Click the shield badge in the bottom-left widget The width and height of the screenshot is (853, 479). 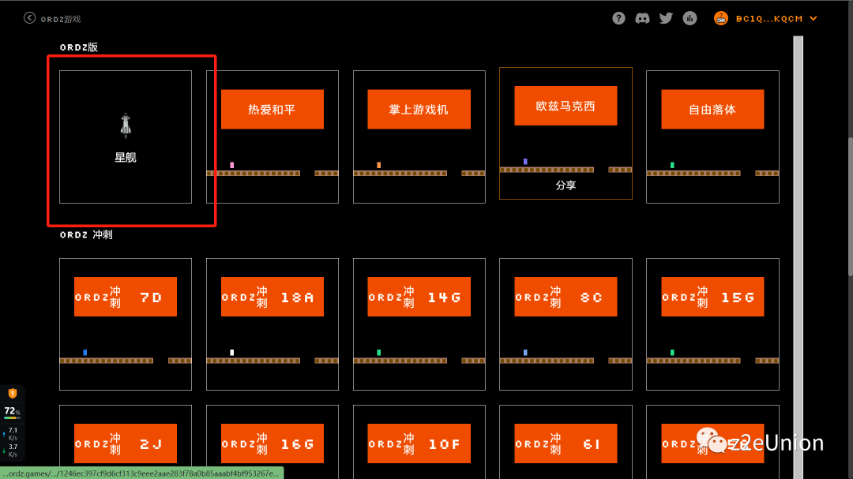[x=13, y=392]
